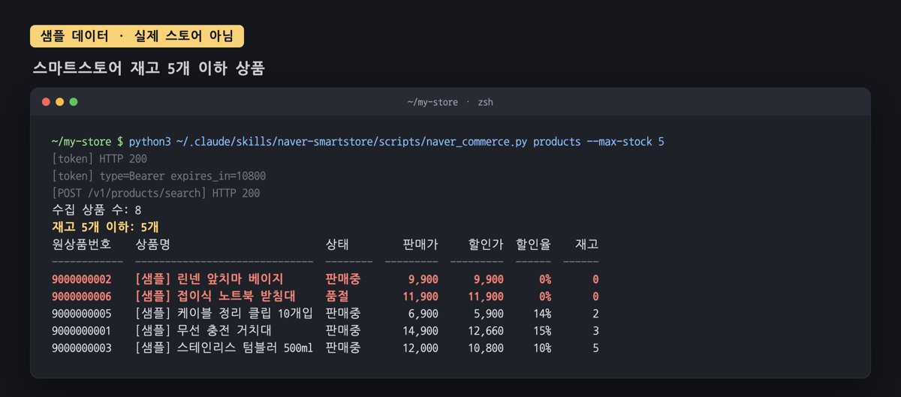Click the '할인가' column header
This screenshot has height=397, width=901.
486,244
